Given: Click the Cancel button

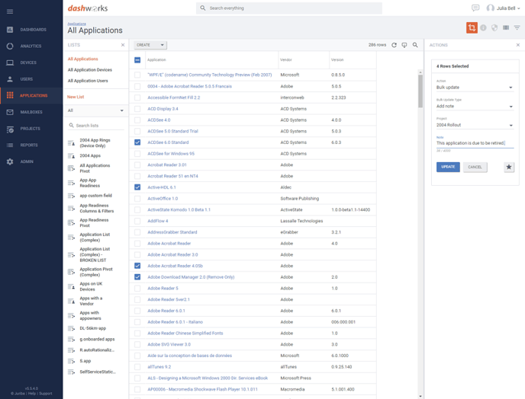Looking at the screenshot, I should click(475, 167).
